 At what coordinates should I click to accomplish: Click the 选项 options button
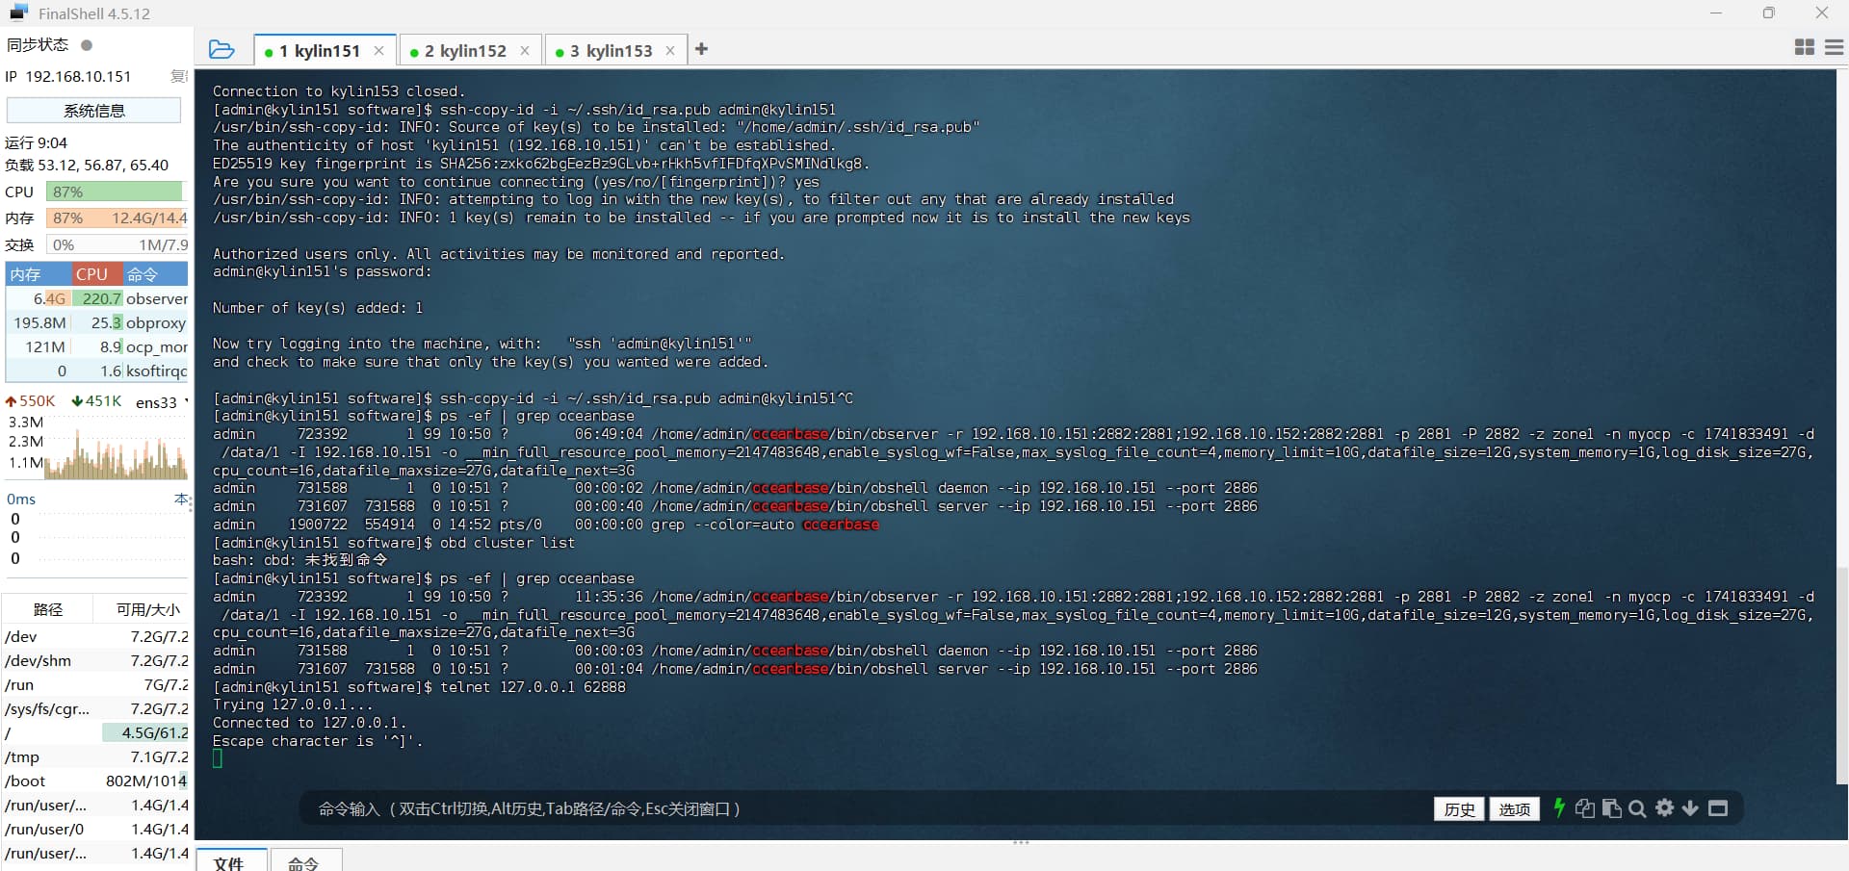(x=1514, y=809)
